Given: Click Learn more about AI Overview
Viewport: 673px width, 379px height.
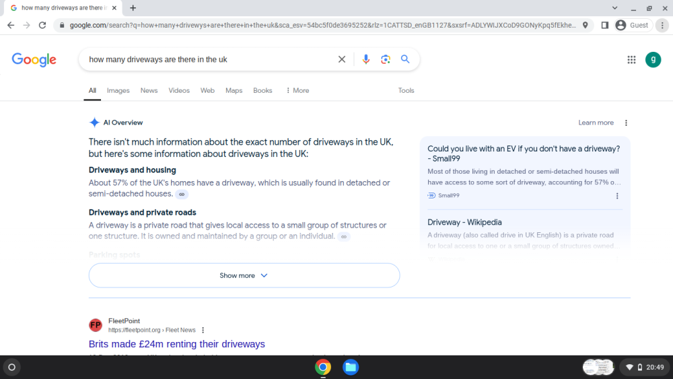Looking at the screenshot, I should 596,123.
